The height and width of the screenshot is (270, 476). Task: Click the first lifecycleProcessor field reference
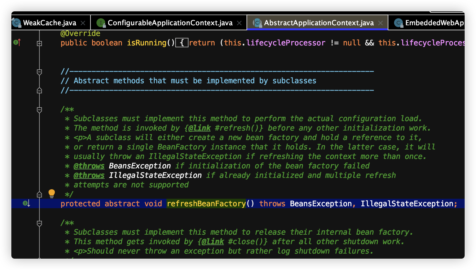[286, 43]
